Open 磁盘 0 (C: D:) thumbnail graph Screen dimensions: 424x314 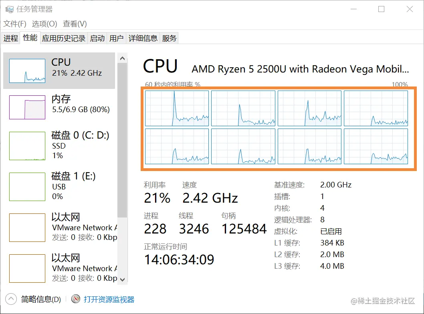27,146
